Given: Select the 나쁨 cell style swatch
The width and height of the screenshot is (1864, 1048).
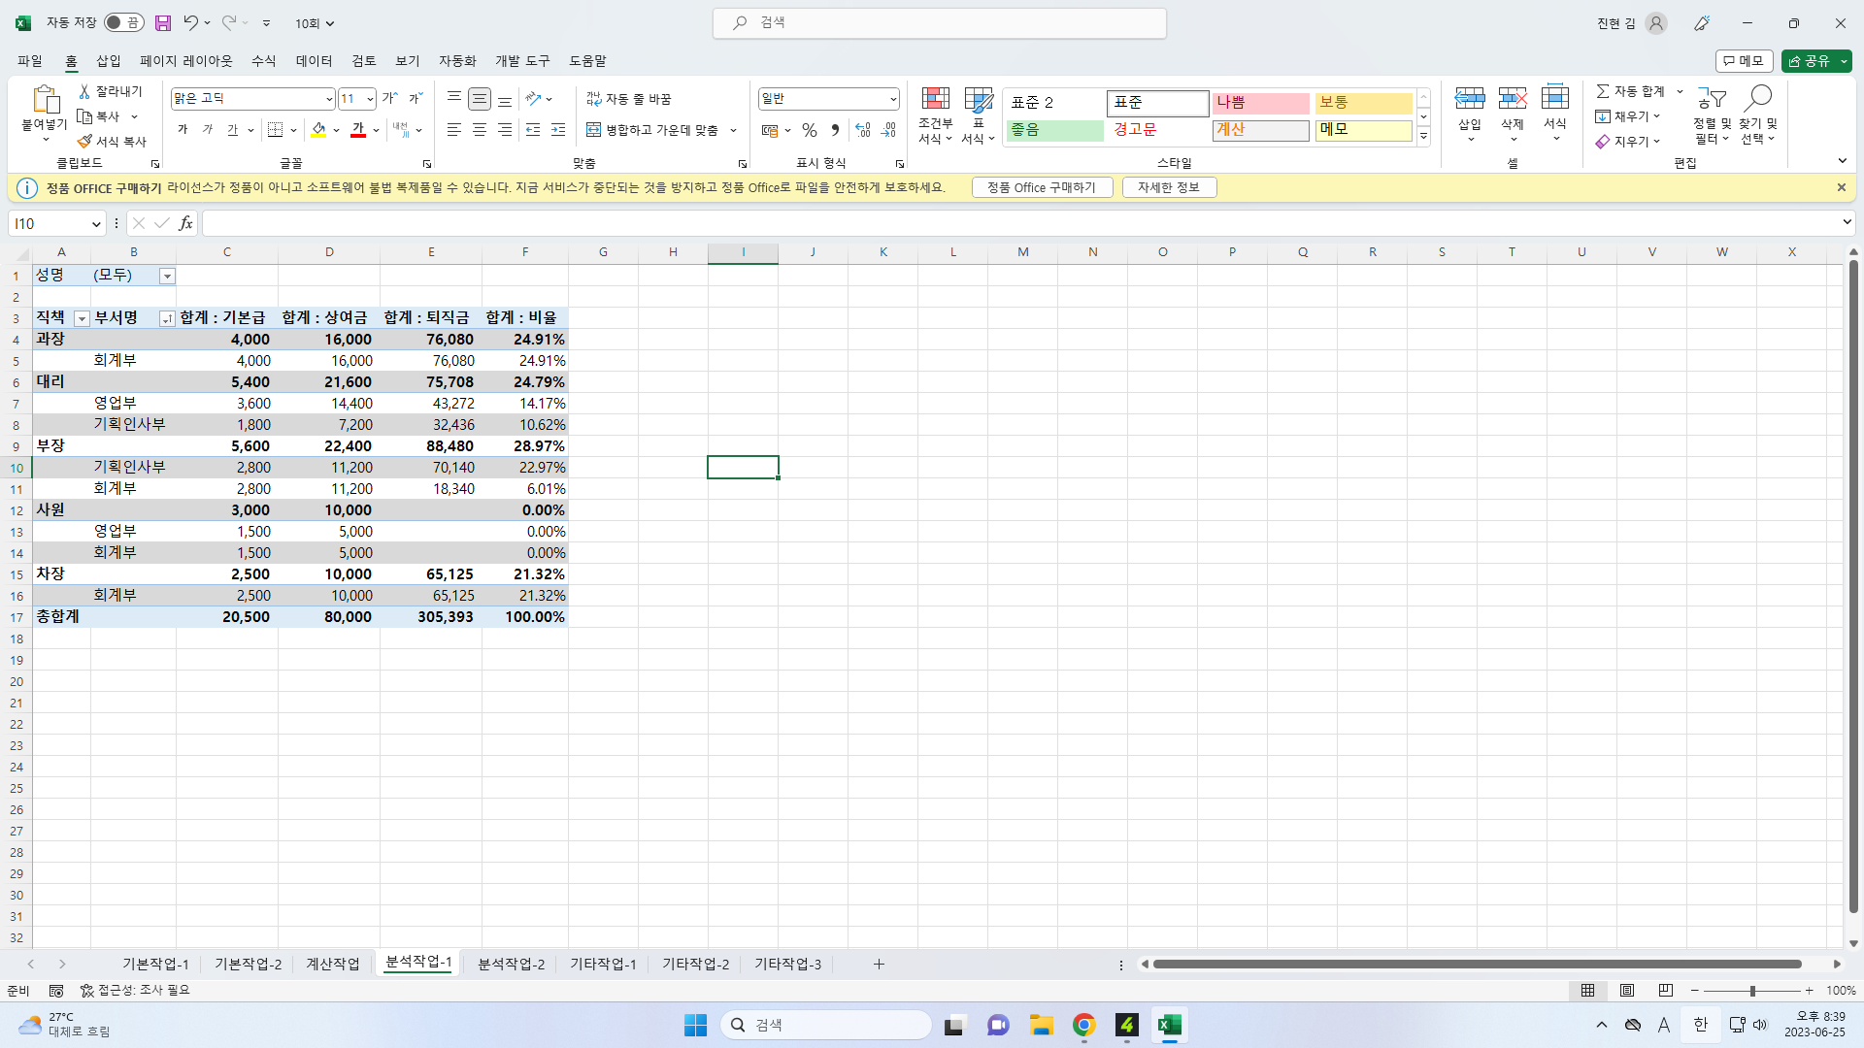Looking at the screenshot, I should point(1260,103).
